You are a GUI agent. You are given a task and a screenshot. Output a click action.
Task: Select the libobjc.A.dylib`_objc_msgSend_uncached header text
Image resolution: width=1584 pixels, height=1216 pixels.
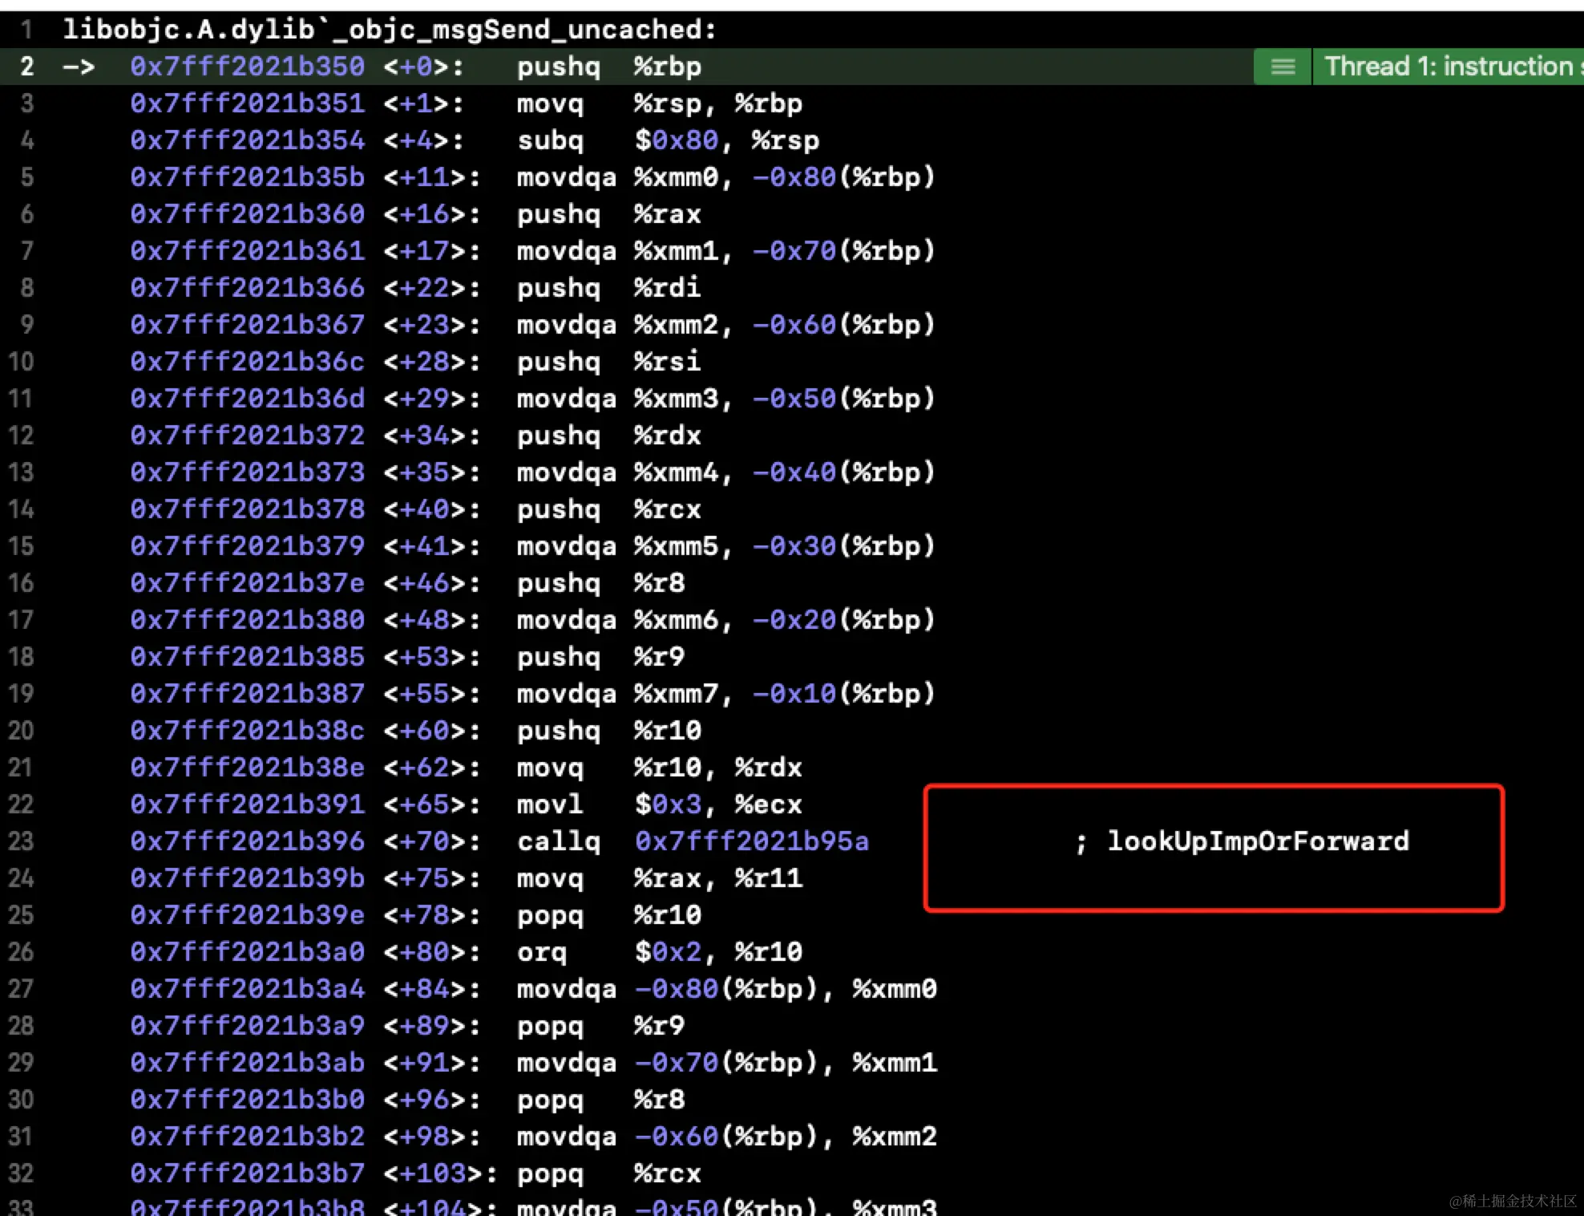(390, 30)
